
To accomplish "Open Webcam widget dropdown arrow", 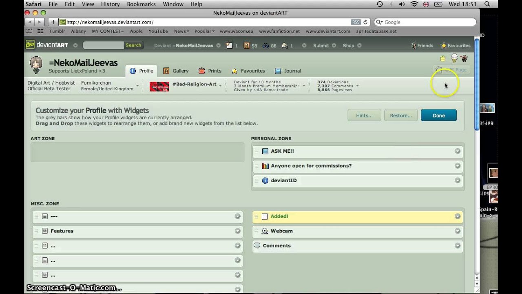I will pyautogui.click(x=458, y=231).
